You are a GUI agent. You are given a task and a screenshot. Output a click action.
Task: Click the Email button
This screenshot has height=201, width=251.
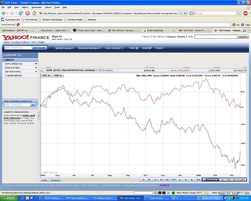(147, 48)
